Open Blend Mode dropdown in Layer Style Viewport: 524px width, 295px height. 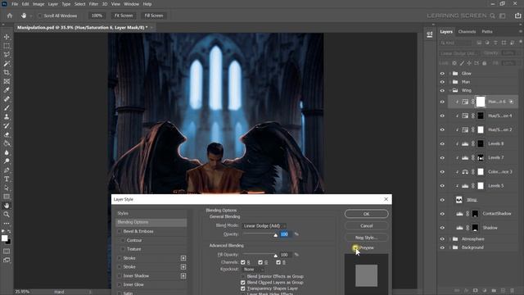(264, 226)
